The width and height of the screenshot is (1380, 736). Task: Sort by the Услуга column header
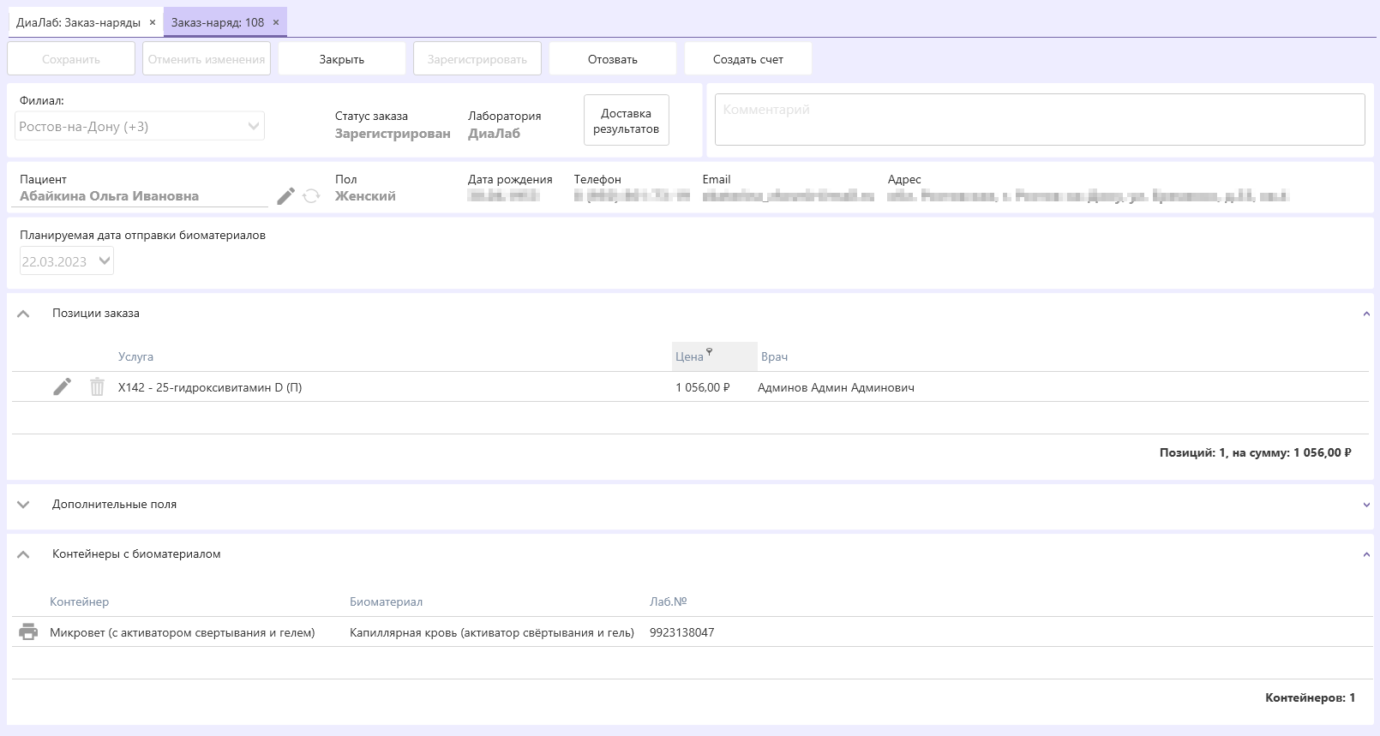pyautogui.click(x=135, y=356)
